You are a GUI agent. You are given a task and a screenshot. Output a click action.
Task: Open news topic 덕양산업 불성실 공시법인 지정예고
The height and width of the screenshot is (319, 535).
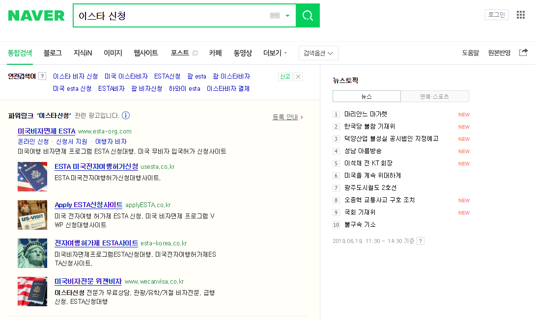tap(392, 139)
